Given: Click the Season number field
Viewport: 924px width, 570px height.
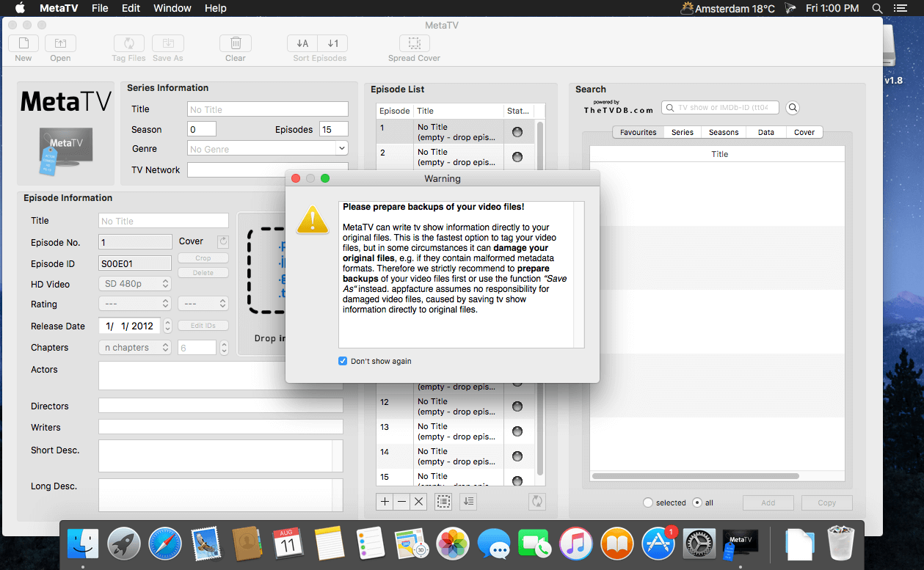Looking at the screenshot, I should 202,129.
